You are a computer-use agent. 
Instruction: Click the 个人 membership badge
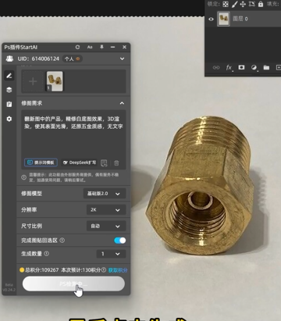[73, 59]
